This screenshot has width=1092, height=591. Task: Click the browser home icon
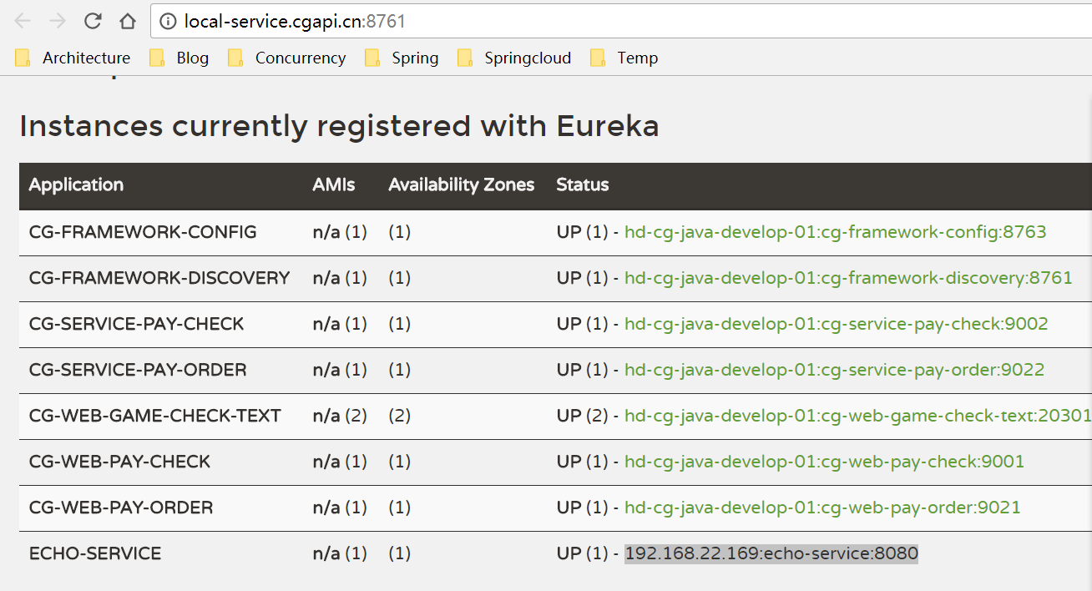tap(127, 20)
